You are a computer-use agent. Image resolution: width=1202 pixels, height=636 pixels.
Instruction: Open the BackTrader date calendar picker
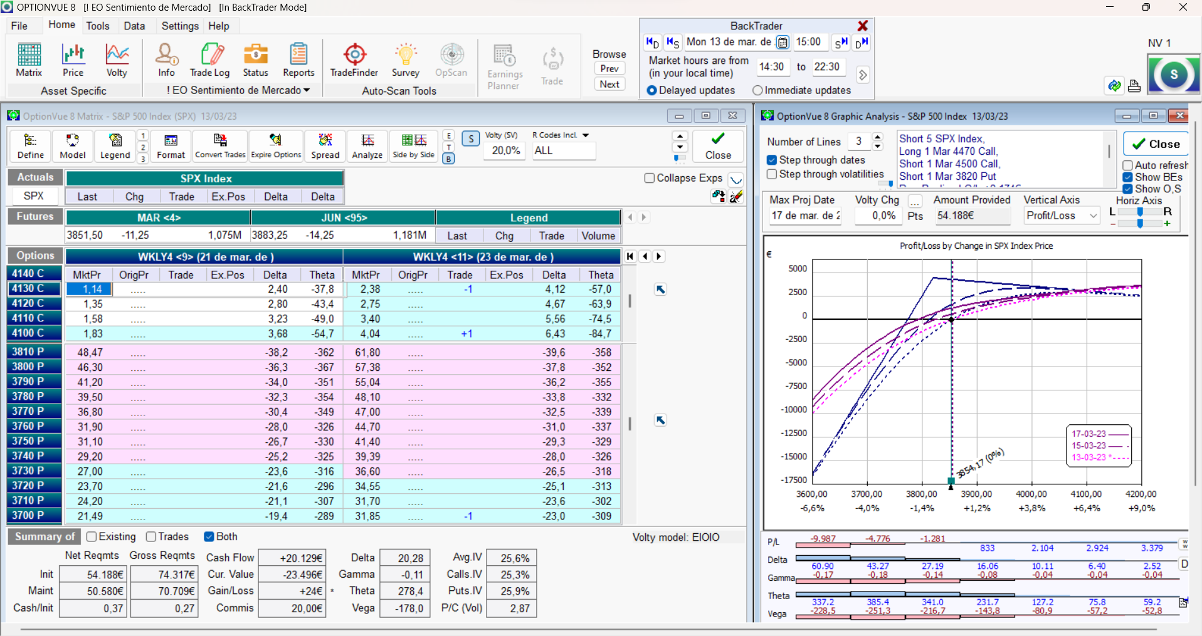[x=783, y=43]
